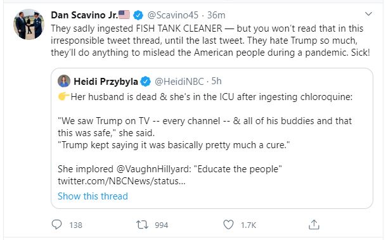Click the reply speech bubble icon

pos(56,224)
